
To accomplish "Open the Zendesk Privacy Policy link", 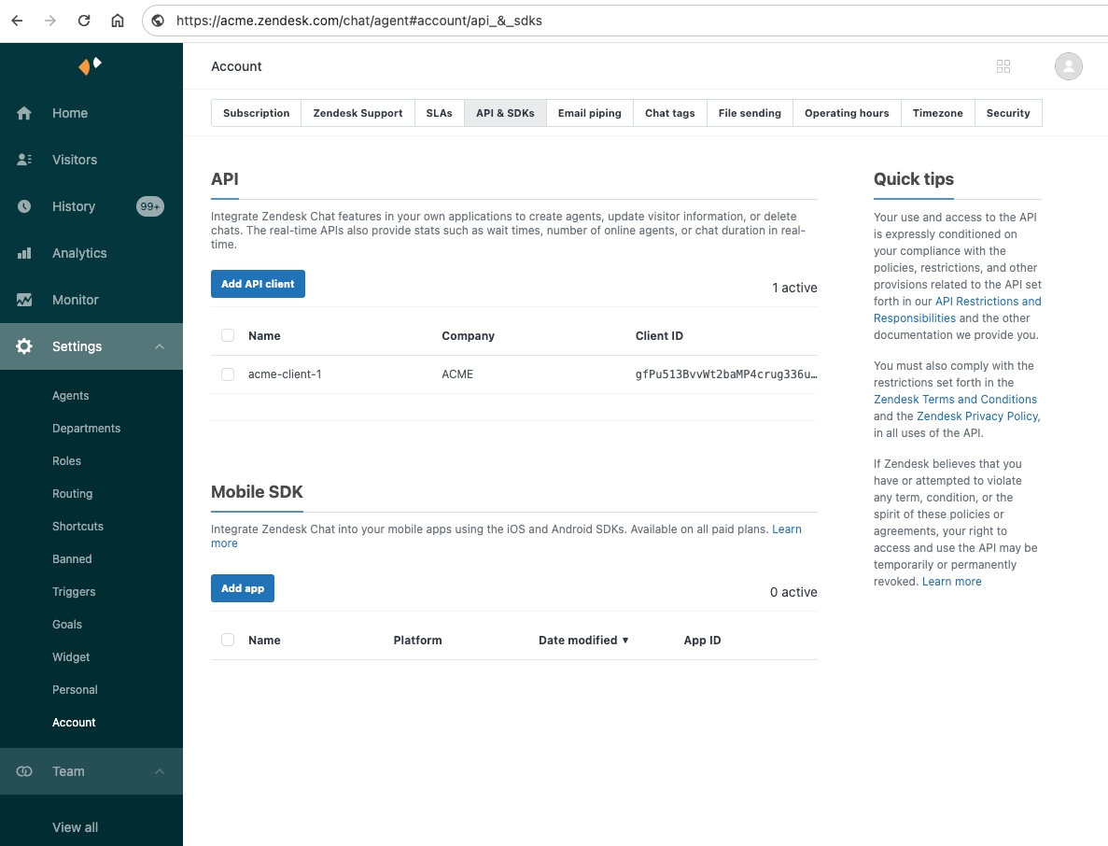I will click(x=977, y=416).
